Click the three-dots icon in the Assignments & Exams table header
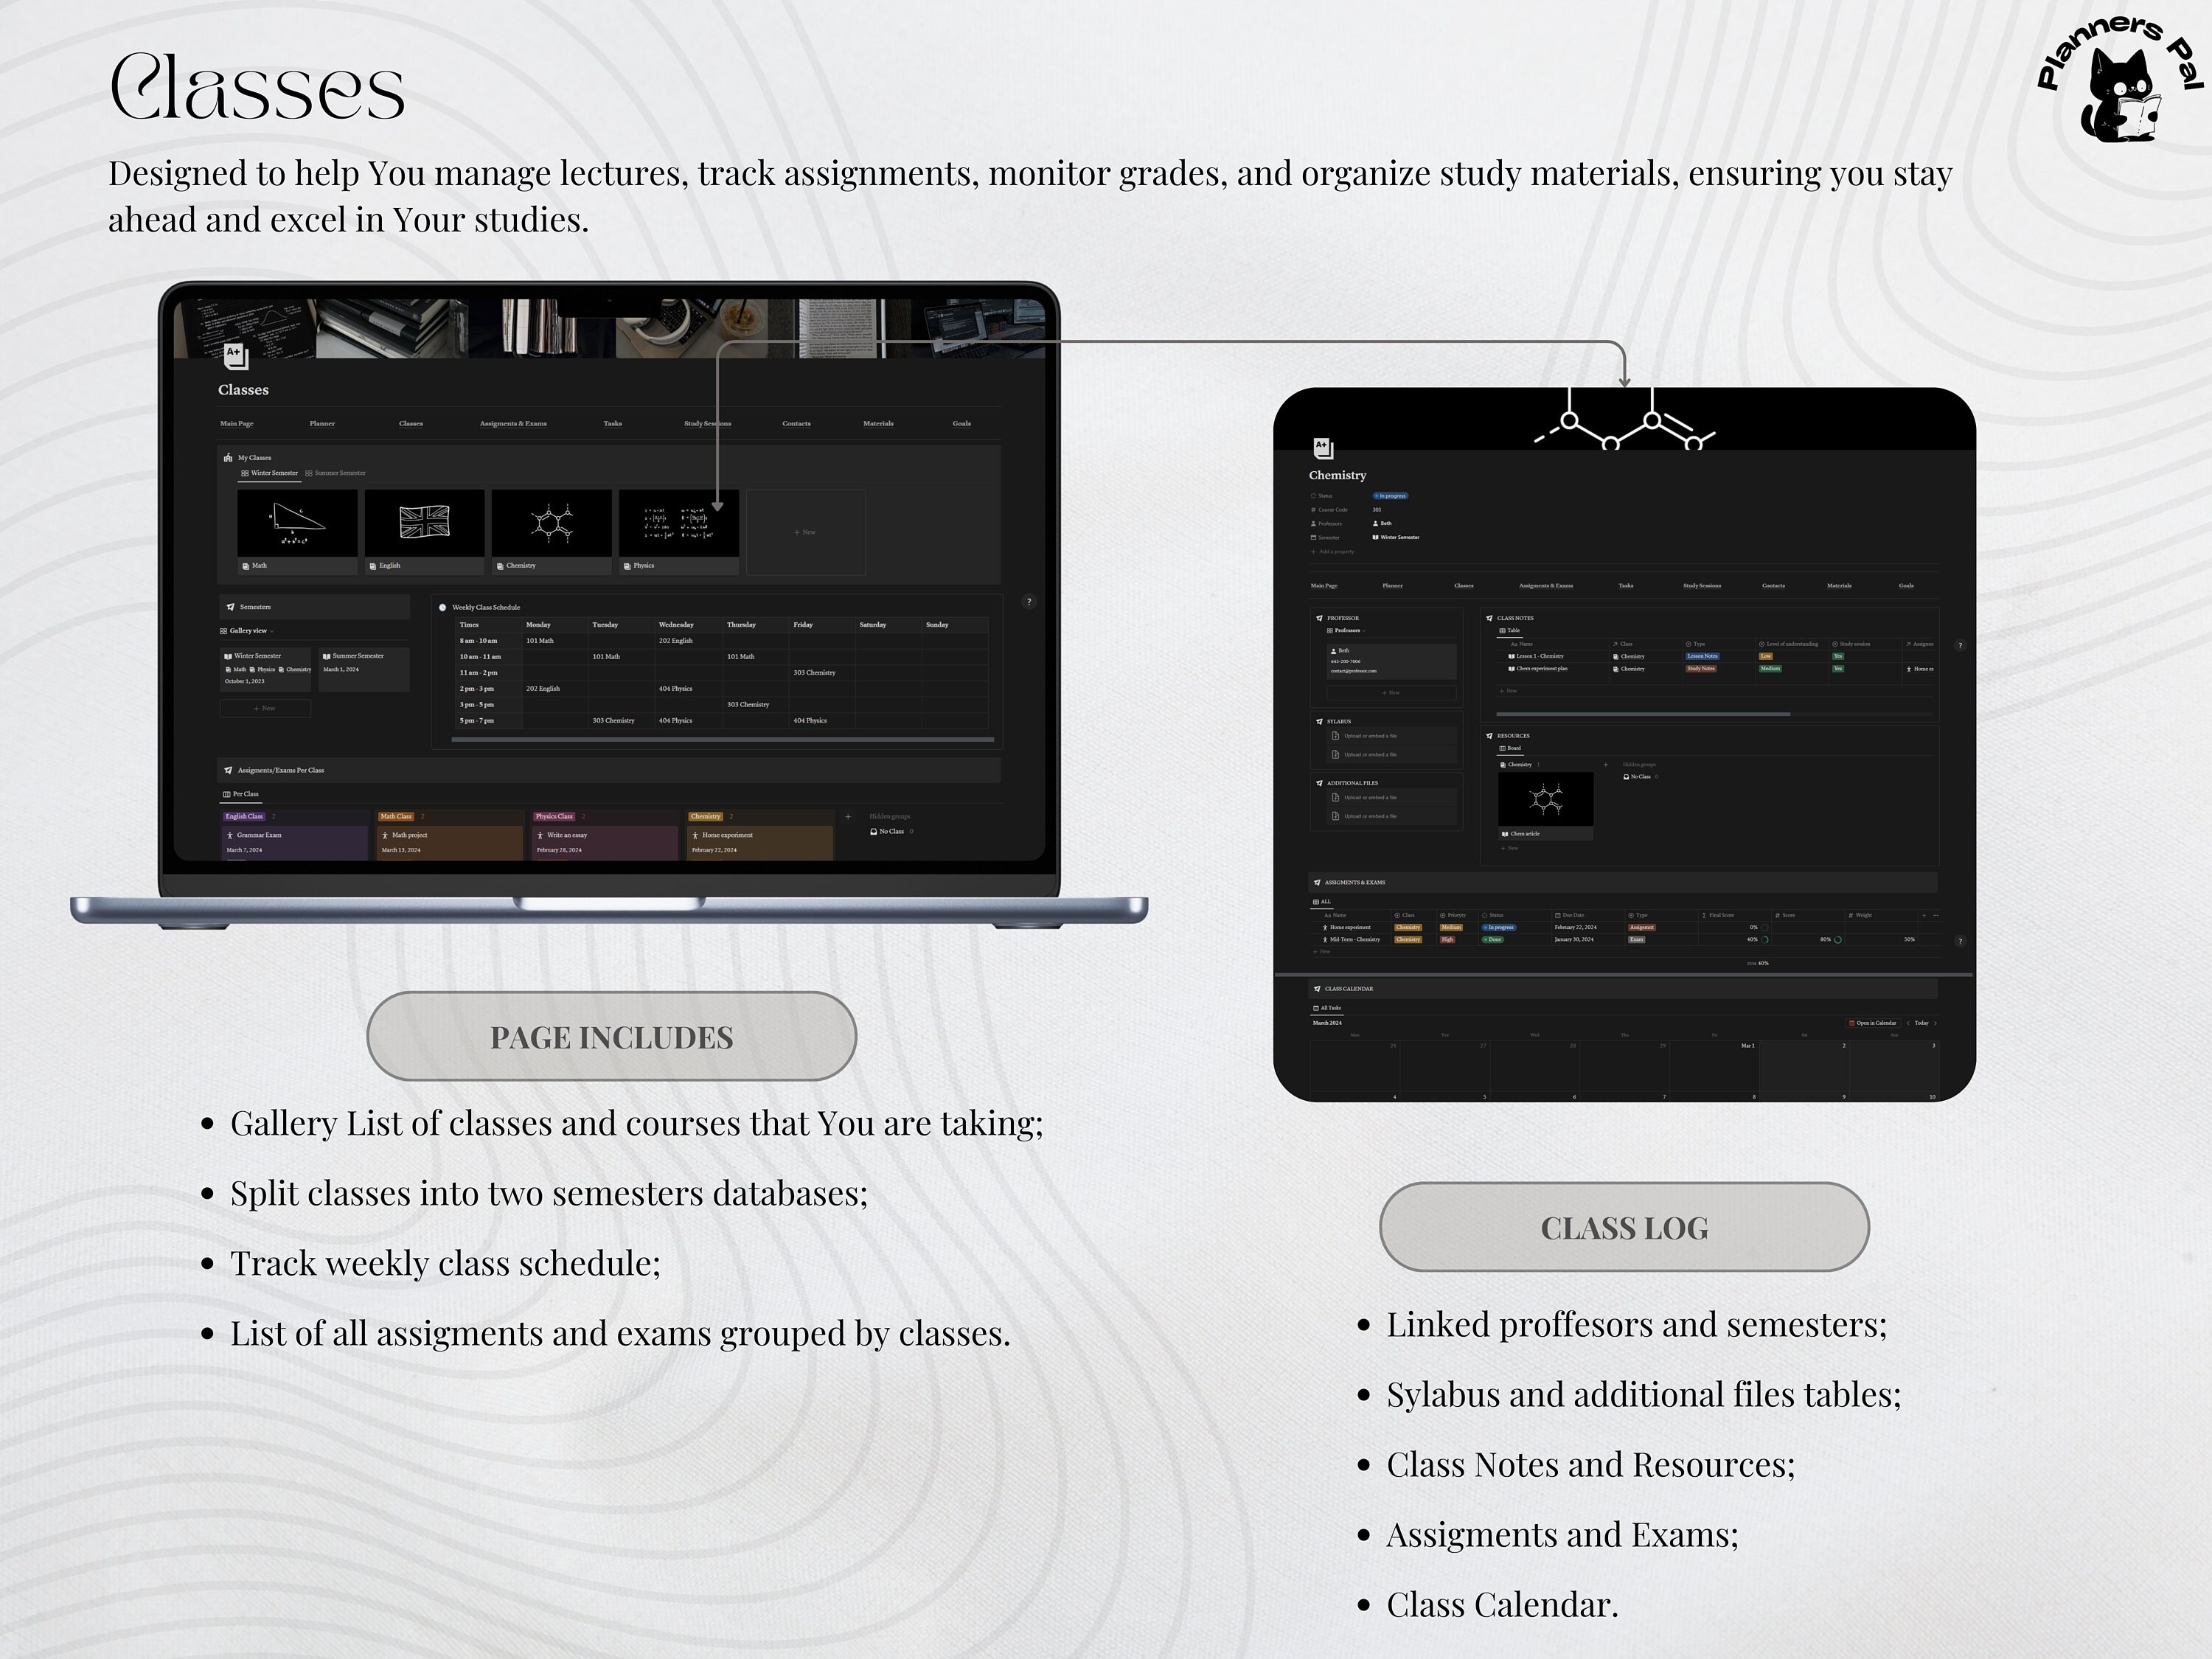 [x=1935, y=915]
